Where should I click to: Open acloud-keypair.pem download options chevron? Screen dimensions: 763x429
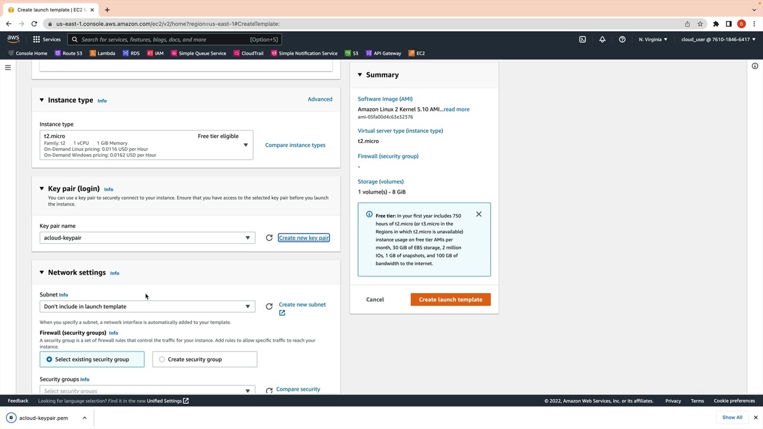[x=85, y=418]
